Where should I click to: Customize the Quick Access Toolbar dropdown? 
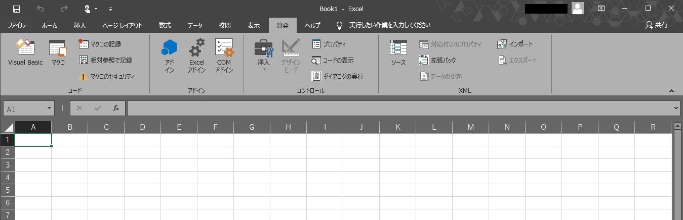[110, 9]
